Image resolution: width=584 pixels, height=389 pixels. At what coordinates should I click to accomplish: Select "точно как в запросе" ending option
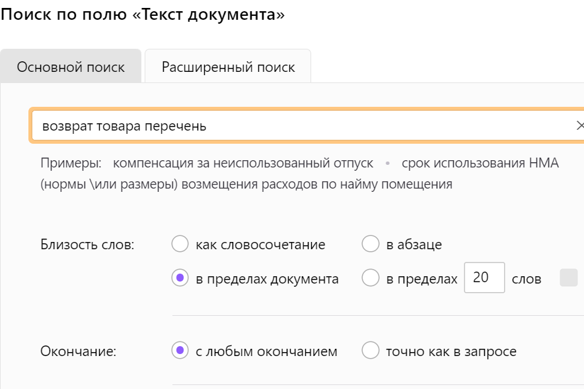(x=371, y=351)
